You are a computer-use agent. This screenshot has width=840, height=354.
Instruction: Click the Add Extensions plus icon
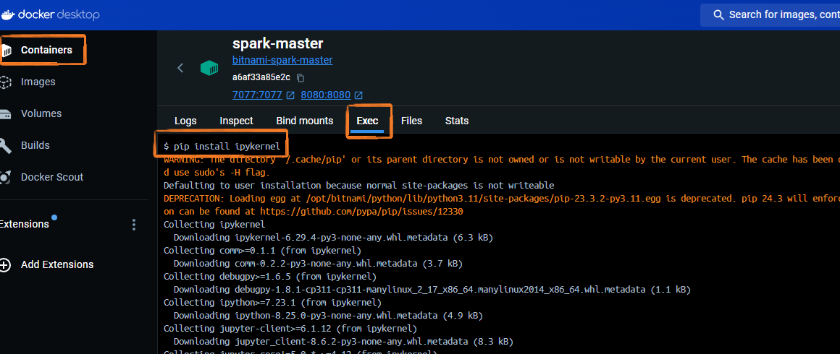(x=5, y=264)
